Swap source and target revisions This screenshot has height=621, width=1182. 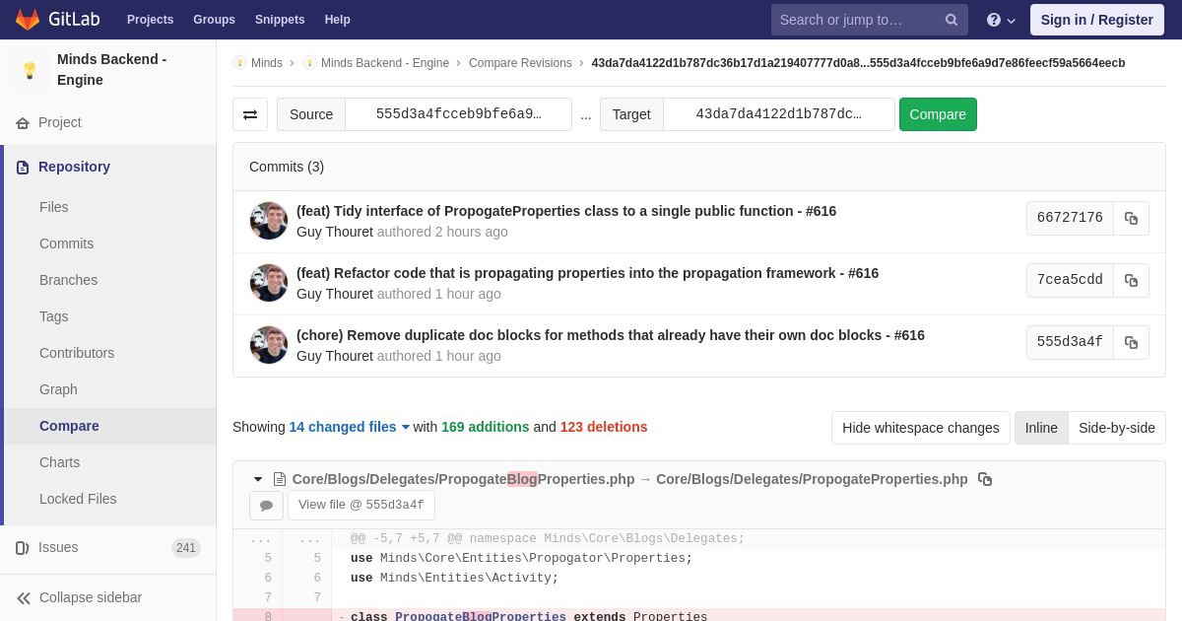(x=250, y=114)
